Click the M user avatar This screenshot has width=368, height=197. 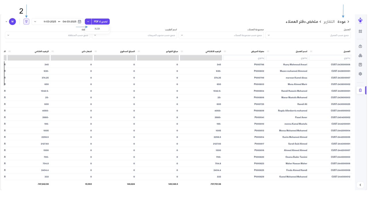click(12, 22)
